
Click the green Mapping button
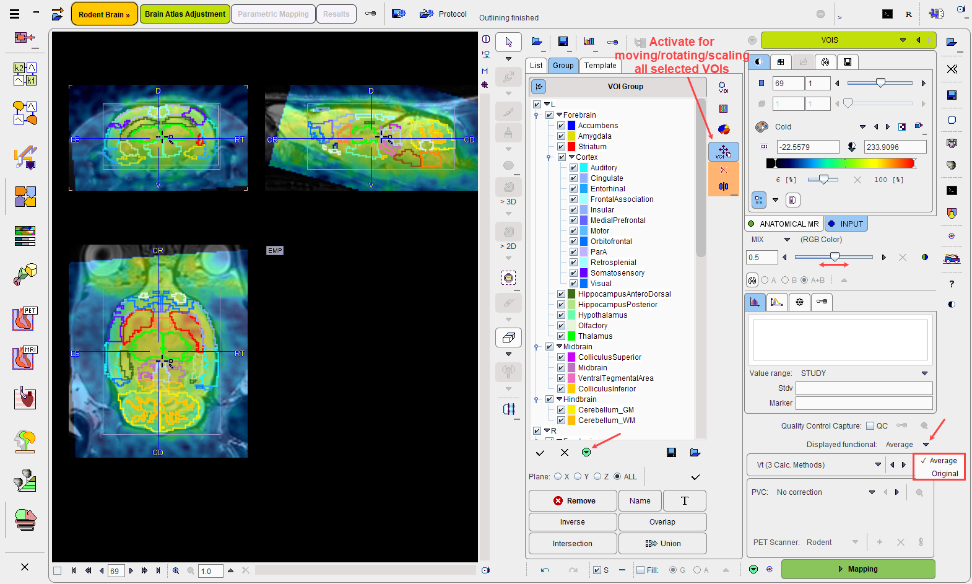click(858, 569)
